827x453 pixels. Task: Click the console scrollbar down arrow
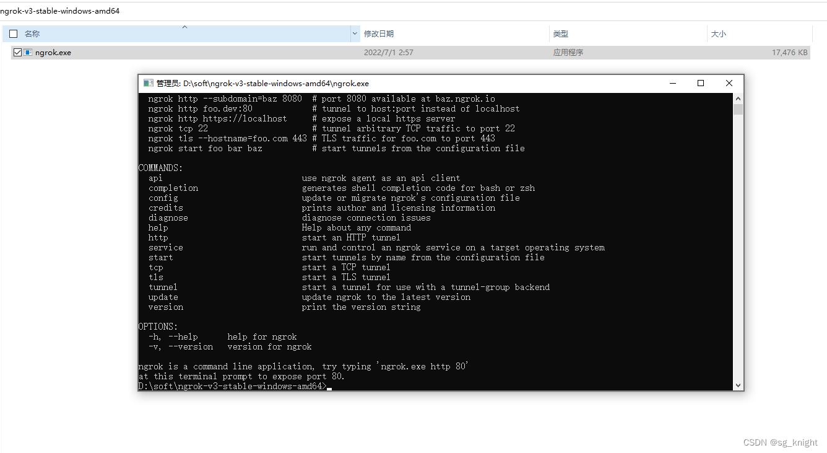[738, 385]
